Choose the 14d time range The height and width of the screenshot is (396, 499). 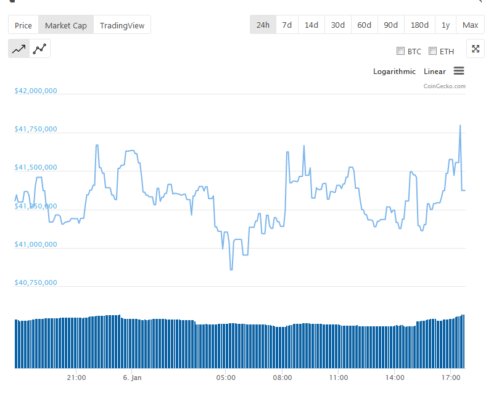click(x=311, y=25)
